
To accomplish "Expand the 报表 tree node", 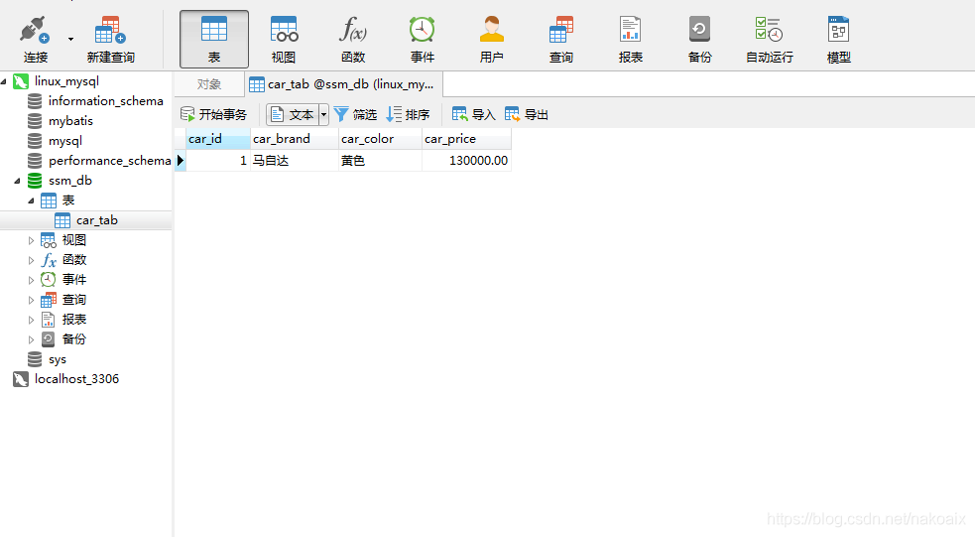I will [x=31, y=320].
